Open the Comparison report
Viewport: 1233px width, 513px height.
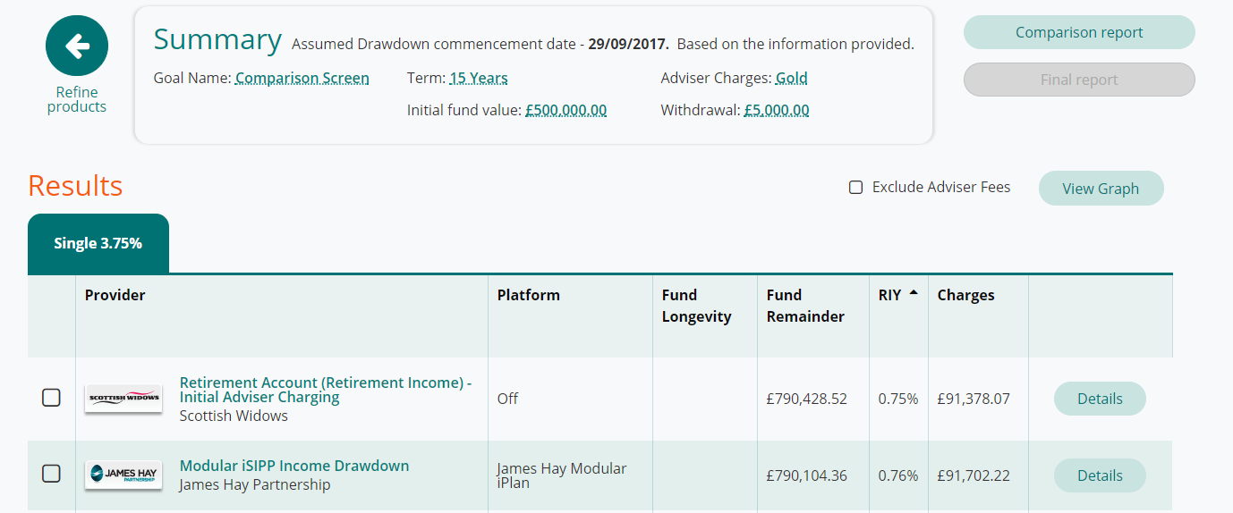pyautogui.click(x=1079, y=32)
